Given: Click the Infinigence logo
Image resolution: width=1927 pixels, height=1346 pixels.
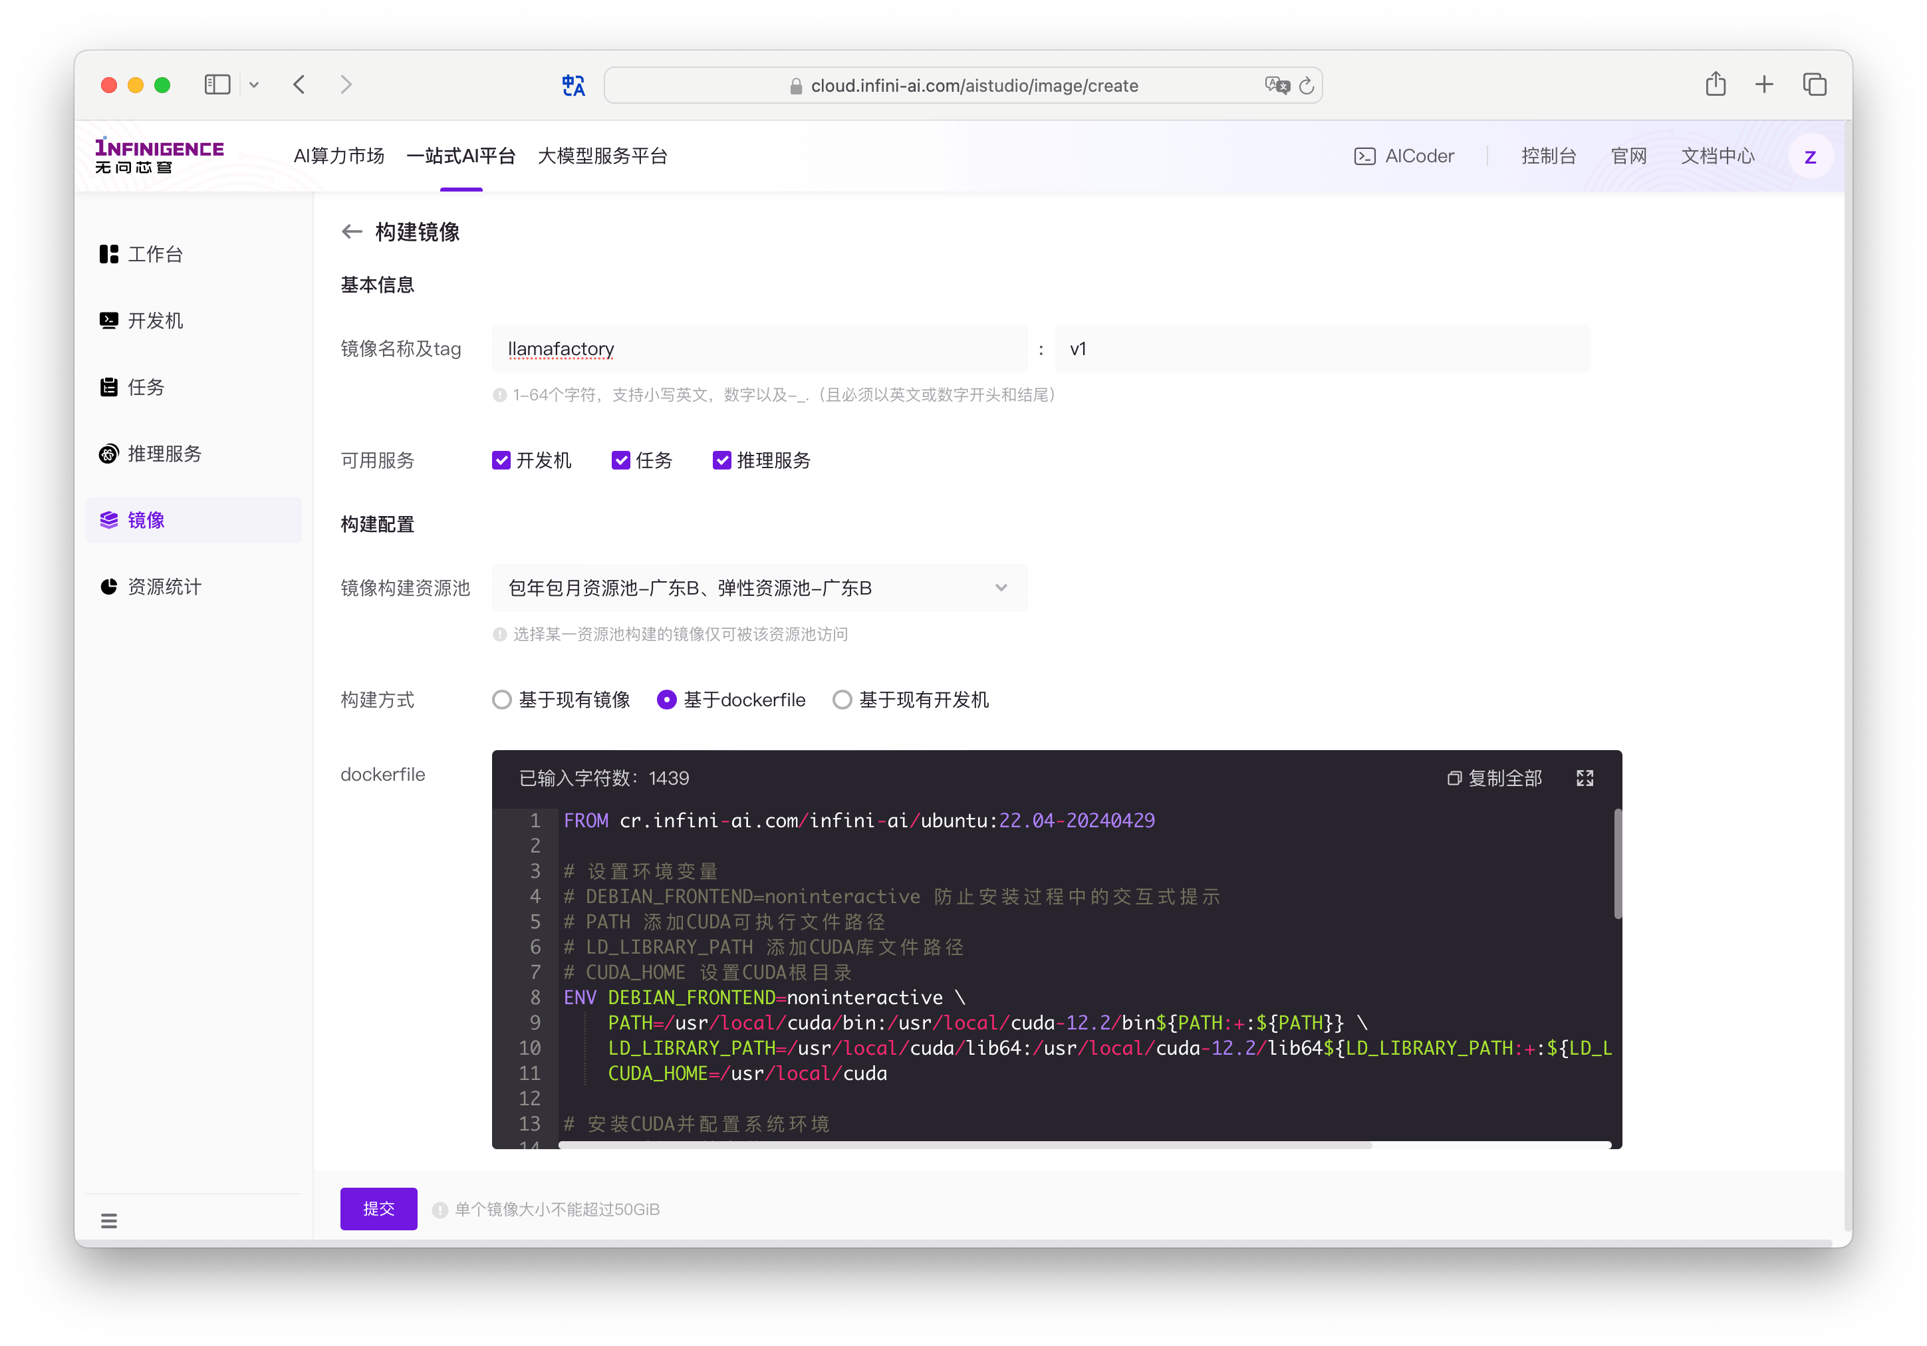Looking at the screenshot, I should click(160, 155).
